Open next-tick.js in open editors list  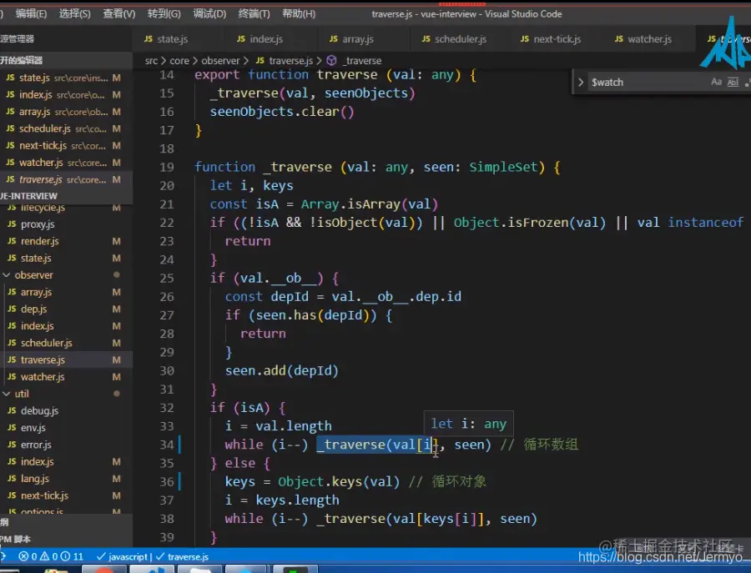[66, 145]
